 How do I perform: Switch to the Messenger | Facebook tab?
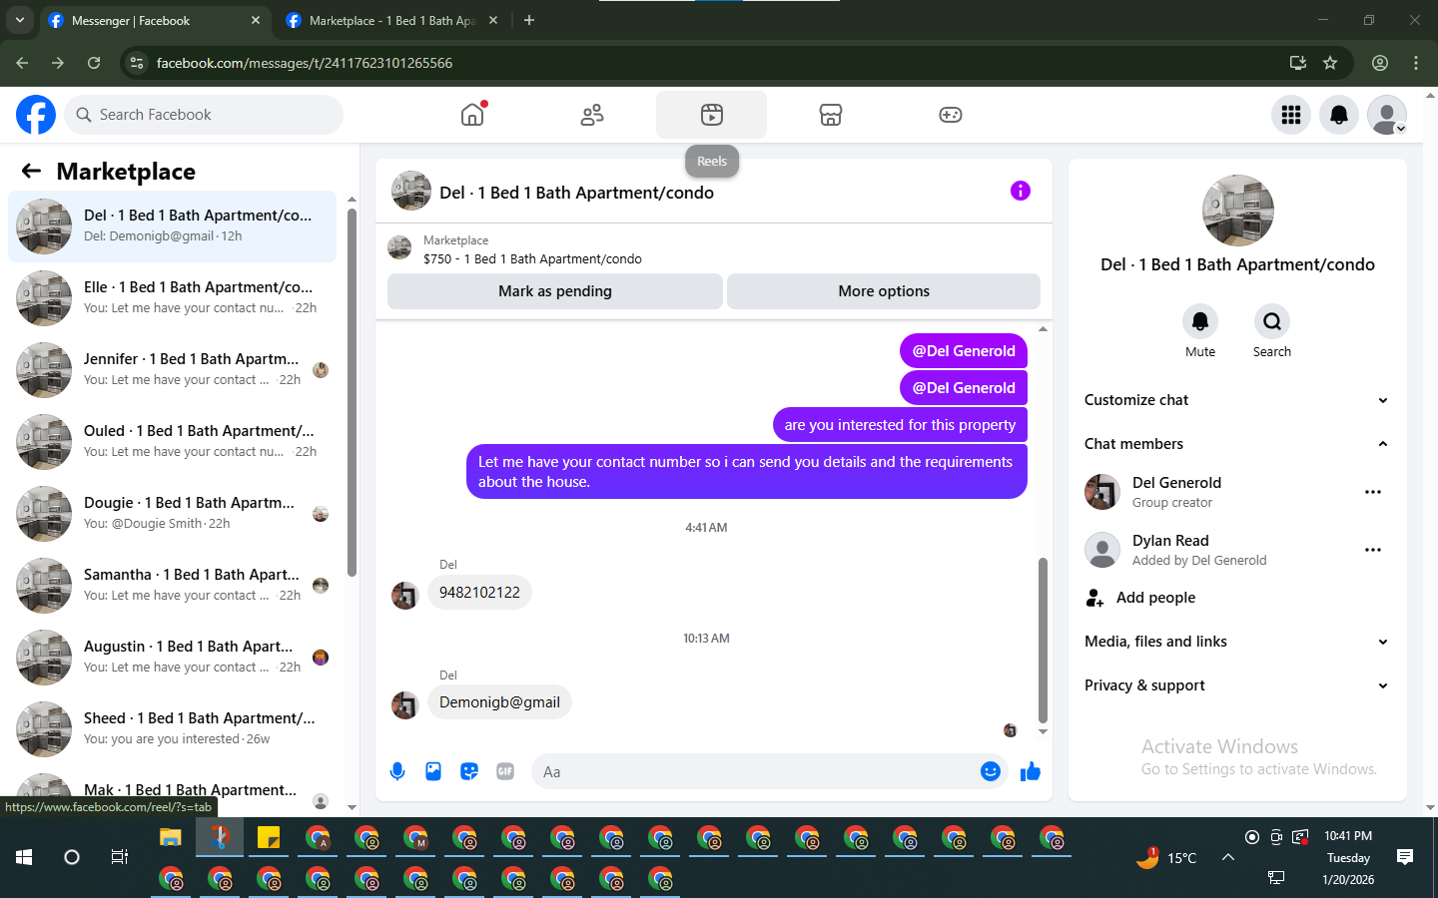(155, 21)
